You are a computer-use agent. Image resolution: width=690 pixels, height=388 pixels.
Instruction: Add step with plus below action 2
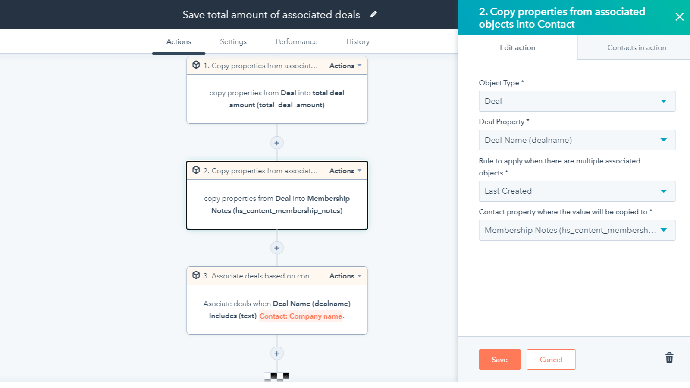coord(277,248)
